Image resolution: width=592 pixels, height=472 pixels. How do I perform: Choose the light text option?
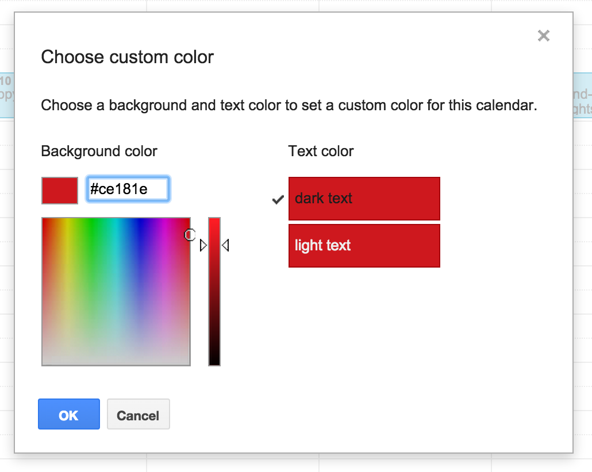point(364,246)
